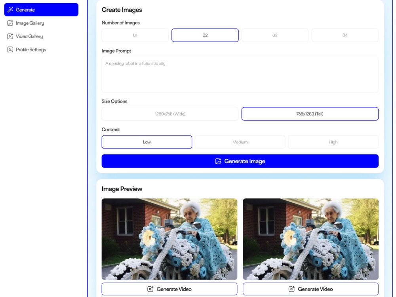
Task: Select 02 for number of images
Action: (x=205, y=35)
